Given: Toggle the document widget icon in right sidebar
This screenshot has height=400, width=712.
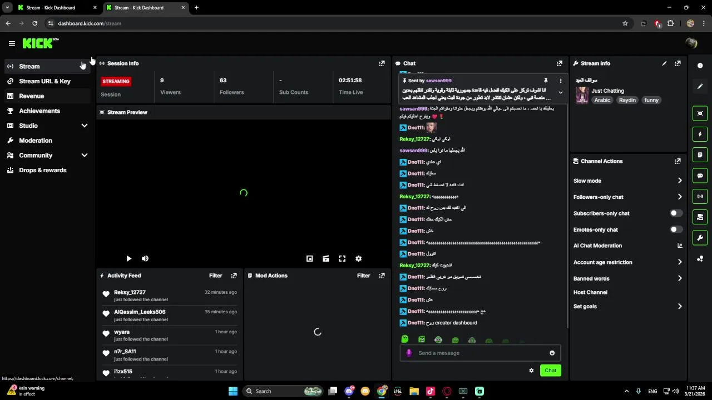Looking at the screenshot, I should click(700, 154).
